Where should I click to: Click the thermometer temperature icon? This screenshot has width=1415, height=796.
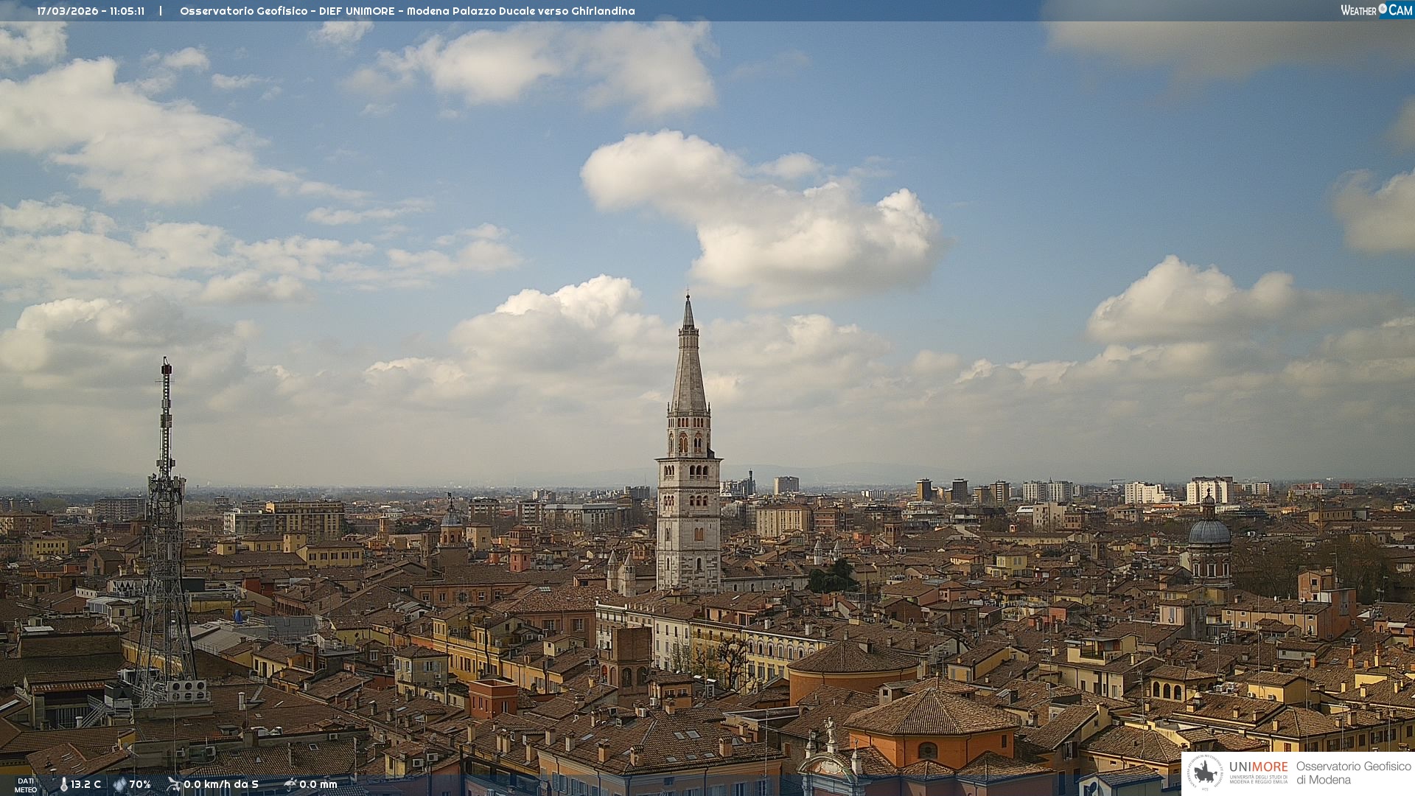click(64, 785)
